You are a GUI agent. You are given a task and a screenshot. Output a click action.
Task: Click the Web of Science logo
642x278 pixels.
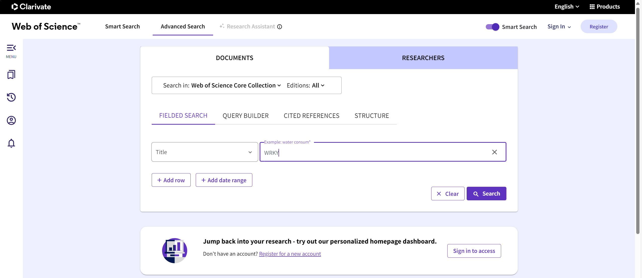pyautogui.click(x=46, y=27)
